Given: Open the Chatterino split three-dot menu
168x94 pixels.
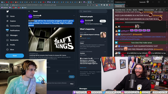Looking at the screenshot, I should click(164, 10).
